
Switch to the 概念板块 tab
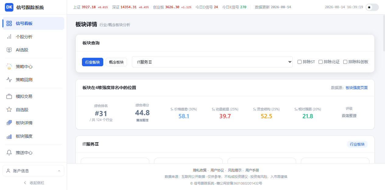(116, 62)
